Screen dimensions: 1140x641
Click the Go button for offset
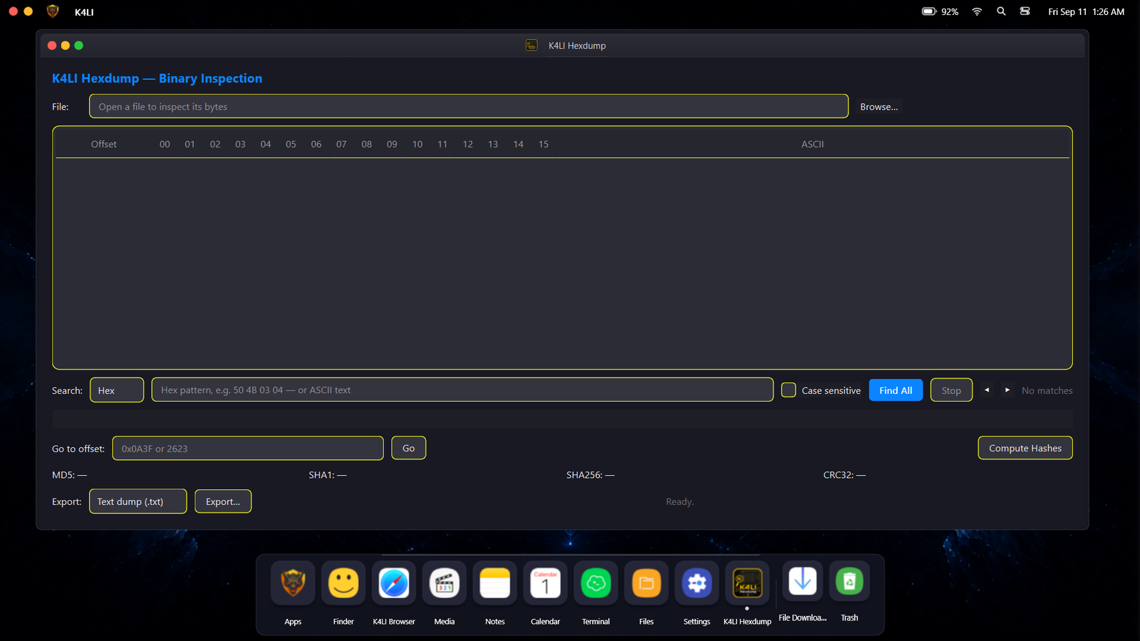click(x=408, y=448)
